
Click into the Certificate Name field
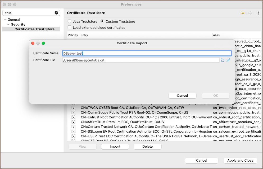pos(146,53)
